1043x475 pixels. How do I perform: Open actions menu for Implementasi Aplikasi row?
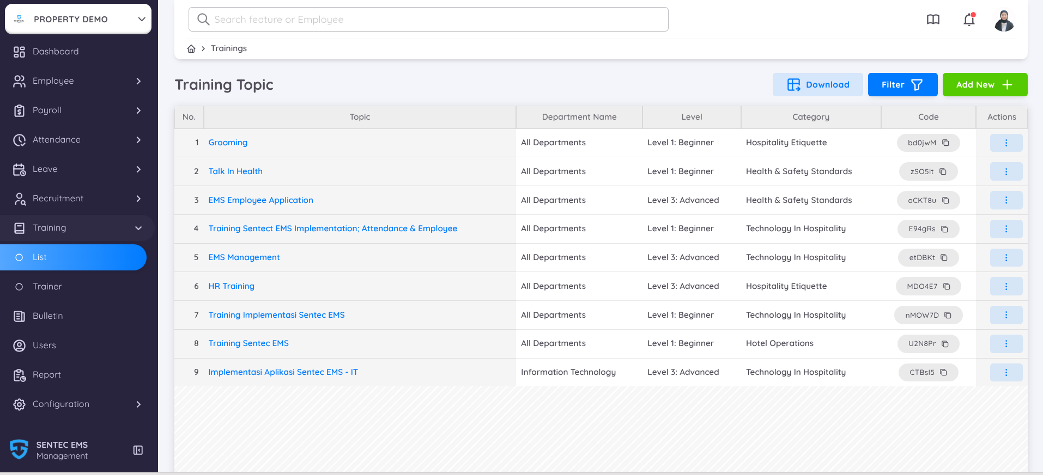pyautogui.click(x=1006, y=372)
